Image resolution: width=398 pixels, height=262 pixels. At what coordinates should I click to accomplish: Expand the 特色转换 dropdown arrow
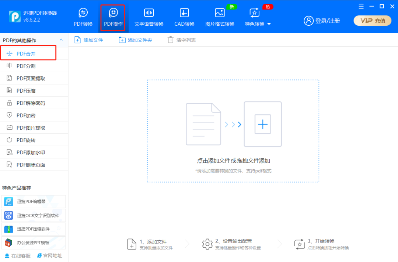click(x=269, y=24)
